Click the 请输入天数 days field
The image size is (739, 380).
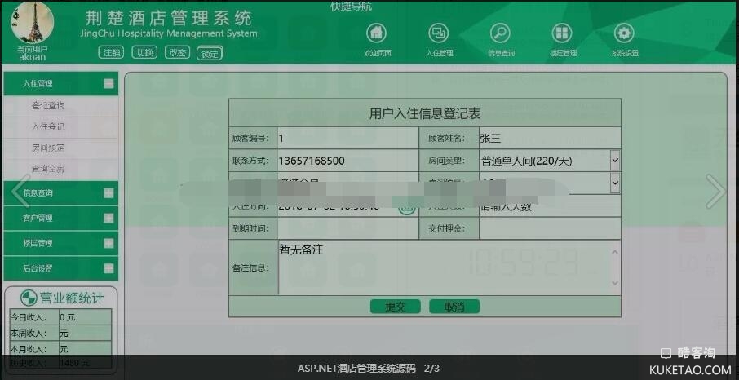coord(550,207)
